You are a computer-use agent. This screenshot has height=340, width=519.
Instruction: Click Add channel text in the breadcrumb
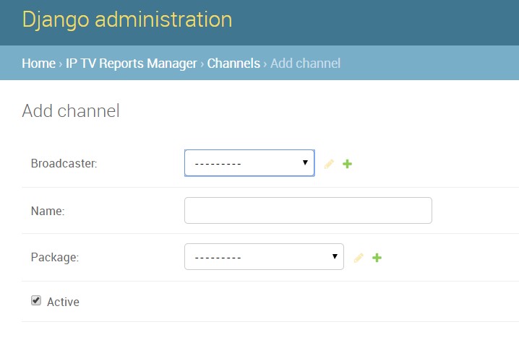pyautogui.click(x=305, y=63)
